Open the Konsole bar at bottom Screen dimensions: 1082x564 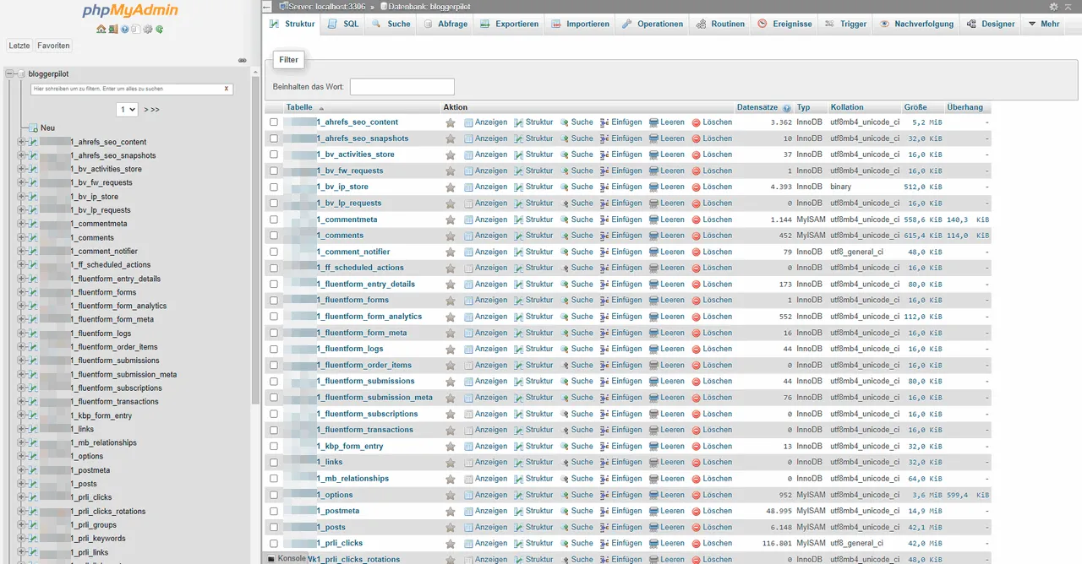coord(287,558)
